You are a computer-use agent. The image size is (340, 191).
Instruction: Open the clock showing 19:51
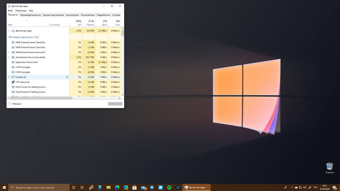click(324, 187)
